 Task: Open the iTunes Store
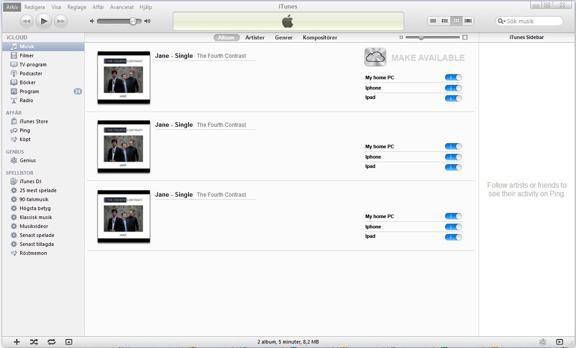coord(33,121)
